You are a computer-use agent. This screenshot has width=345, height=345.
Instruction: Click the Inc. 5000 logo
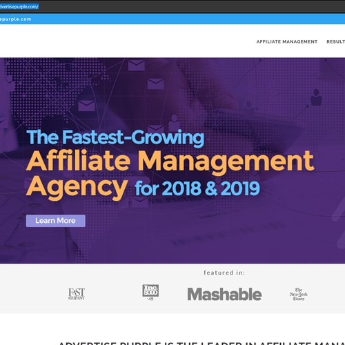tap(150, 293)
